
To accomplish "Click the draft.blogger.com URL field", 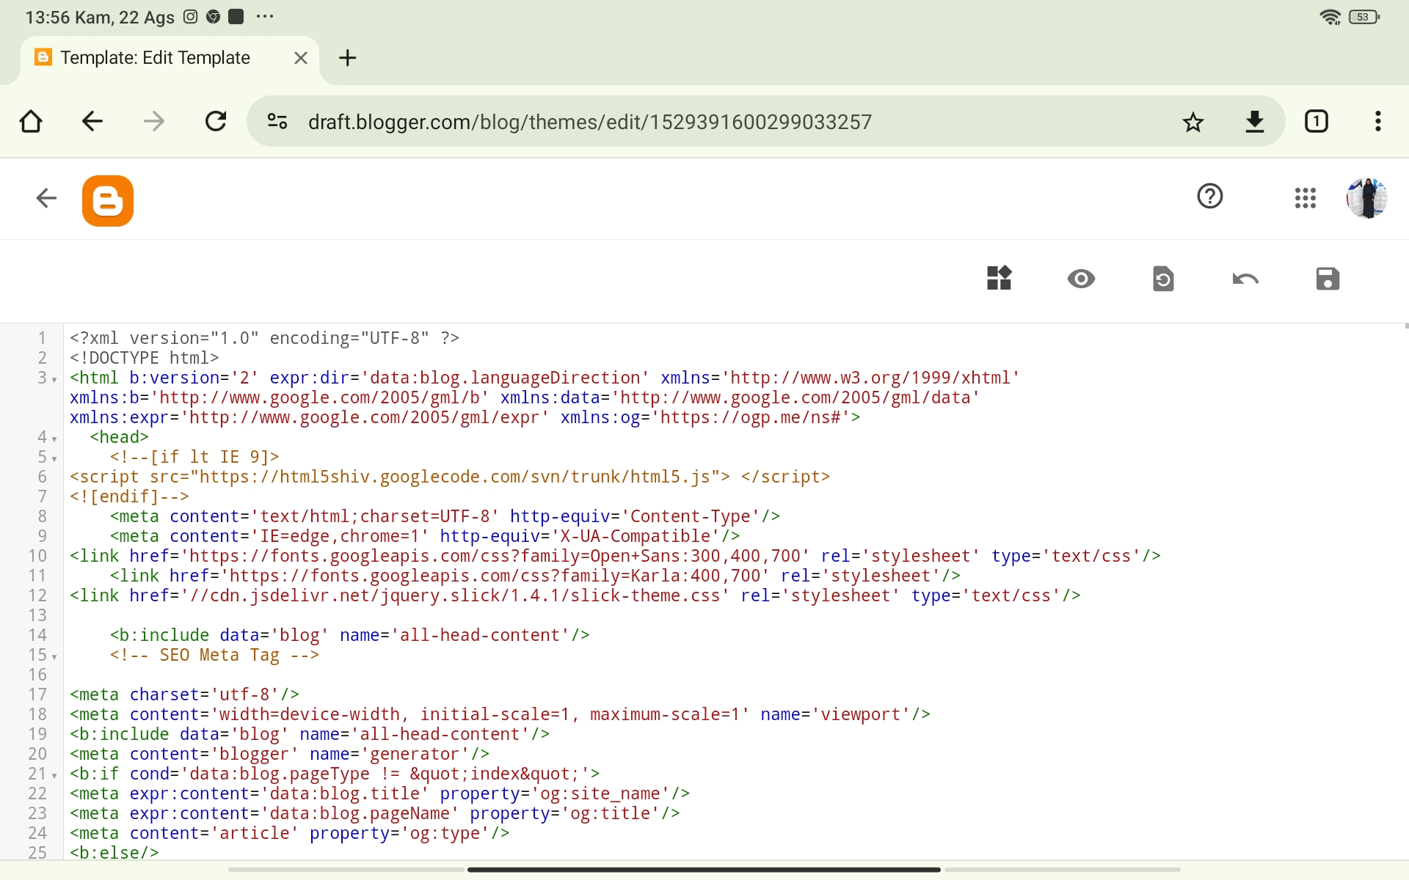I will click(x=589, y=122).
